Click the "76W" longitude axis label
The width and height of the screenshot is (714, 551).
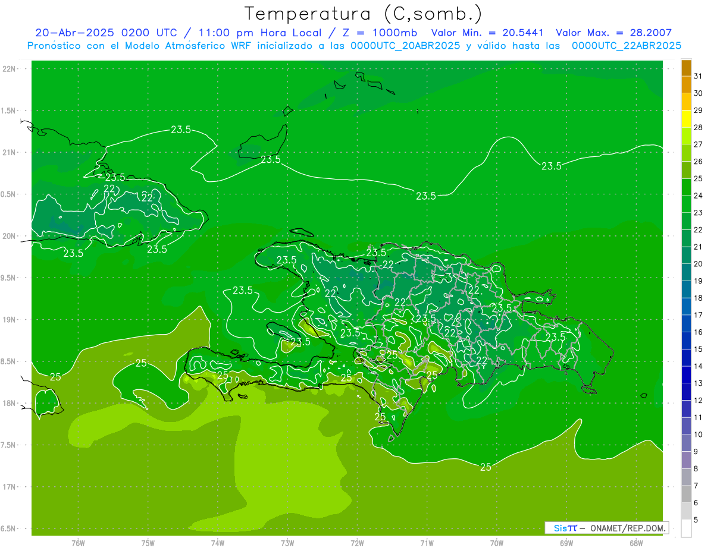coord(78,543)
